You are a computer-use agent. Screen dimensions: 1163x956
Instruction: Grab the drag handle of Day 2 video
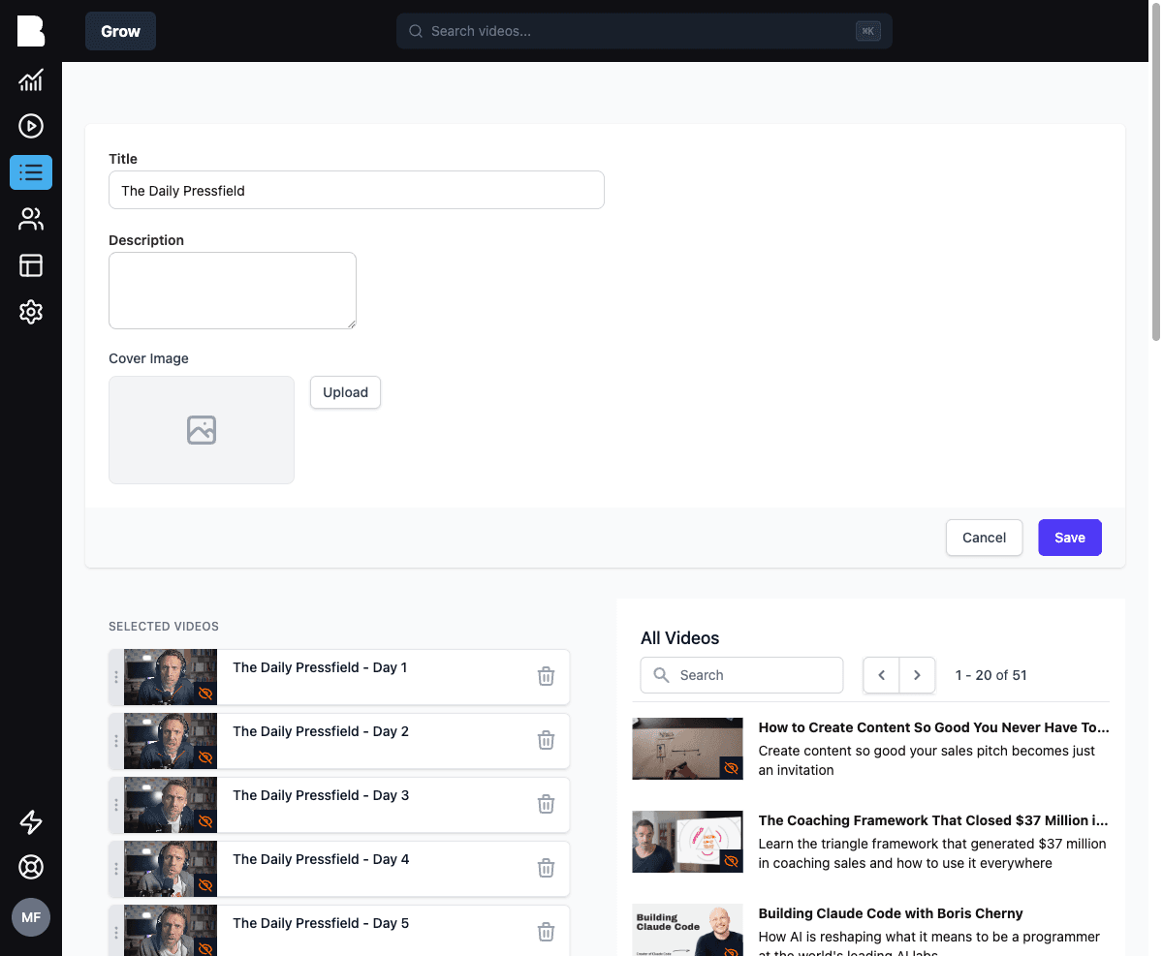[x=116, y=741]
